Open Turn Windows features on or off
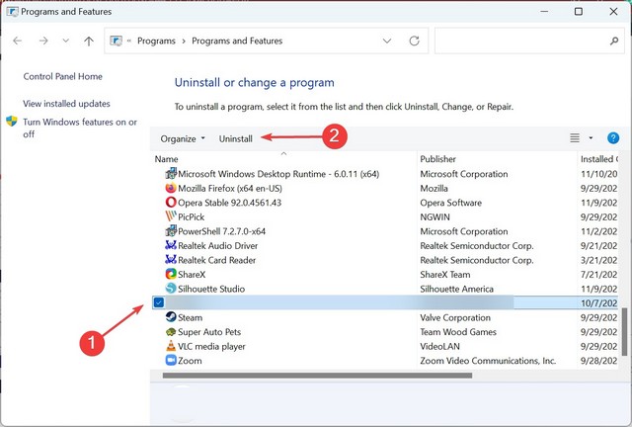The width and height of the screenshot is (632, 427). coord(79,128)
